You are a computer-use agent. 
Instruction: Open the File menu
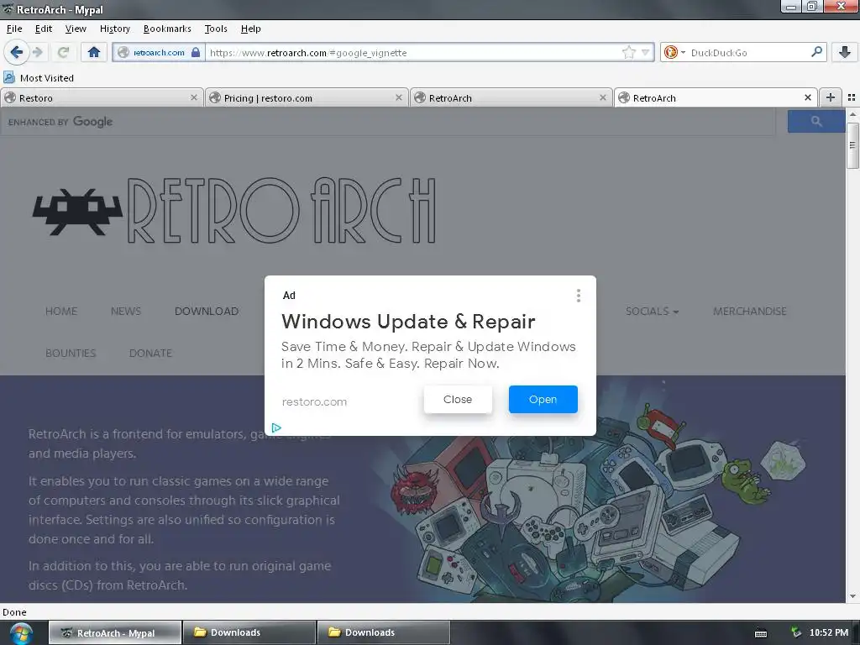(x=14, y=29)
